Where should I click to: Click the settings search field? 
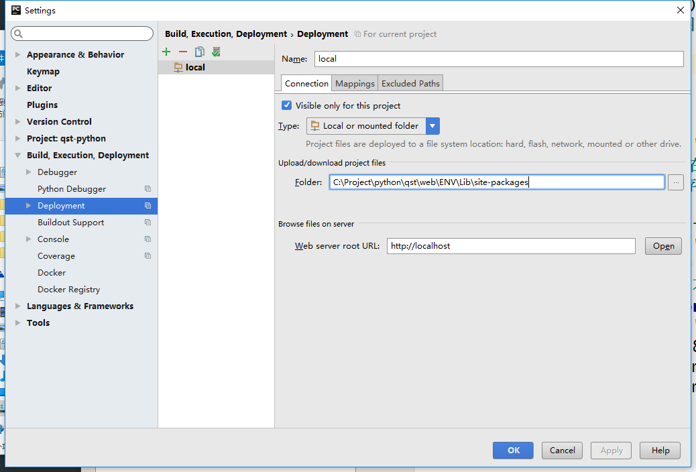[x=82, y=34]
